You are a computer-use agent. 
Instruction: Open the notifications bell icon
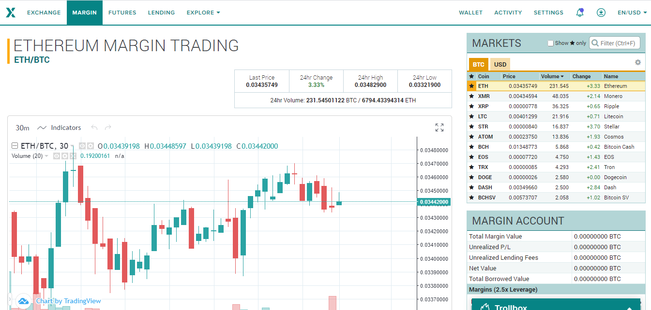579,13
